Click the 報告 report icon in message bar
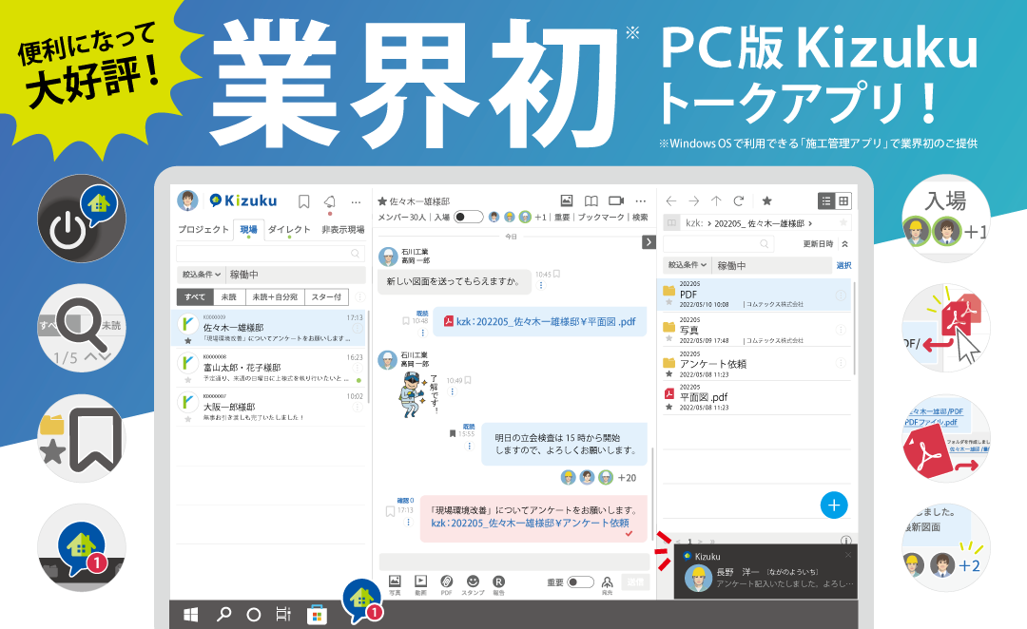Viewport: 1027px width, 629px height. 497,580
